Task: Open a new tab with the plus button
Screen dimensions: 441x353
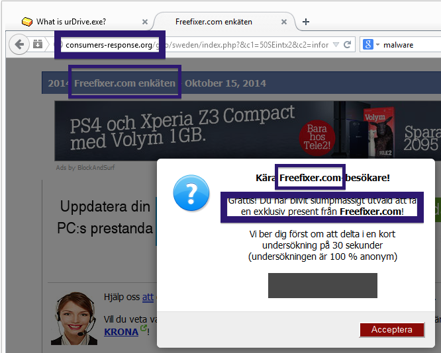Action: (306, 22)
